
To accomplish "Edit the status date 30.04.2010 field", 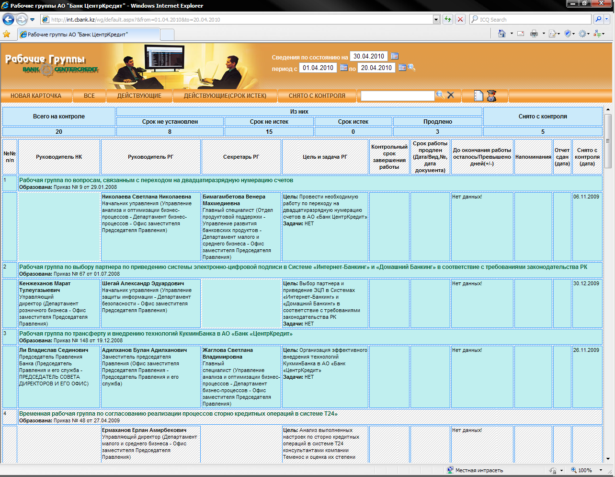I will pos(368,56).
